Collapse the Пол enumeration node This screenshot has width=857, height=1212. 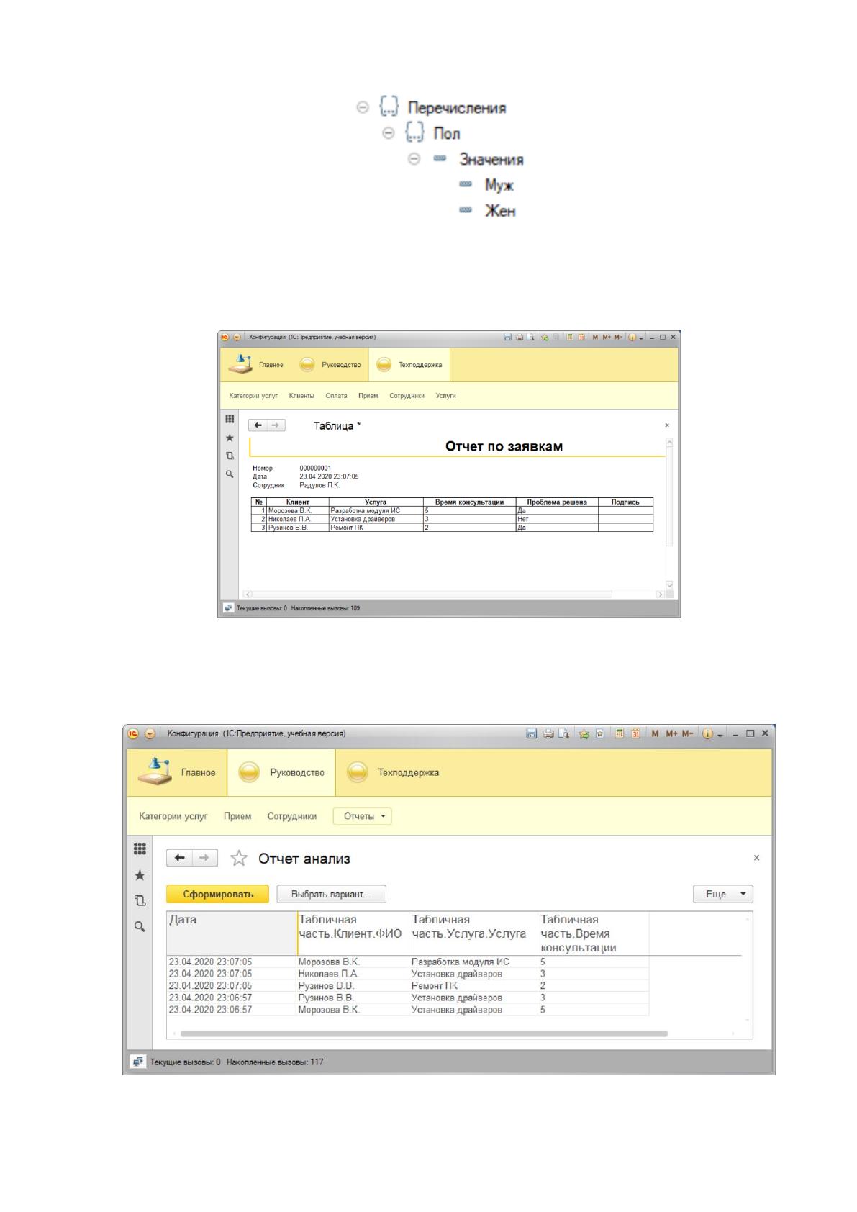coord(389,133)
